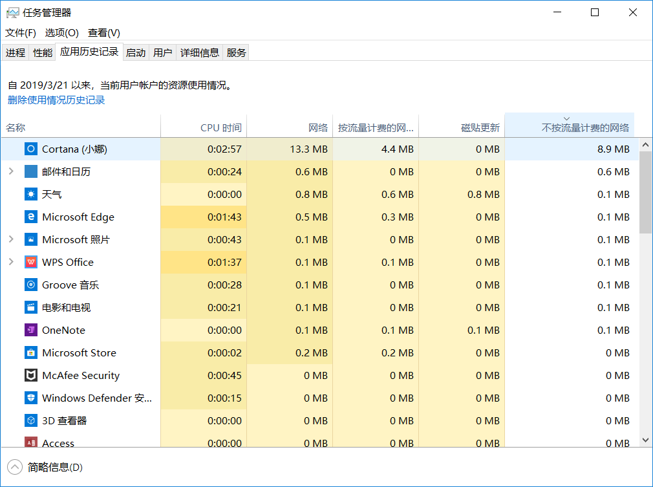The width and height of the screenshot is (653, 487).
Task: Select the 3D 查看器 row name
Action: coord(64,421)
